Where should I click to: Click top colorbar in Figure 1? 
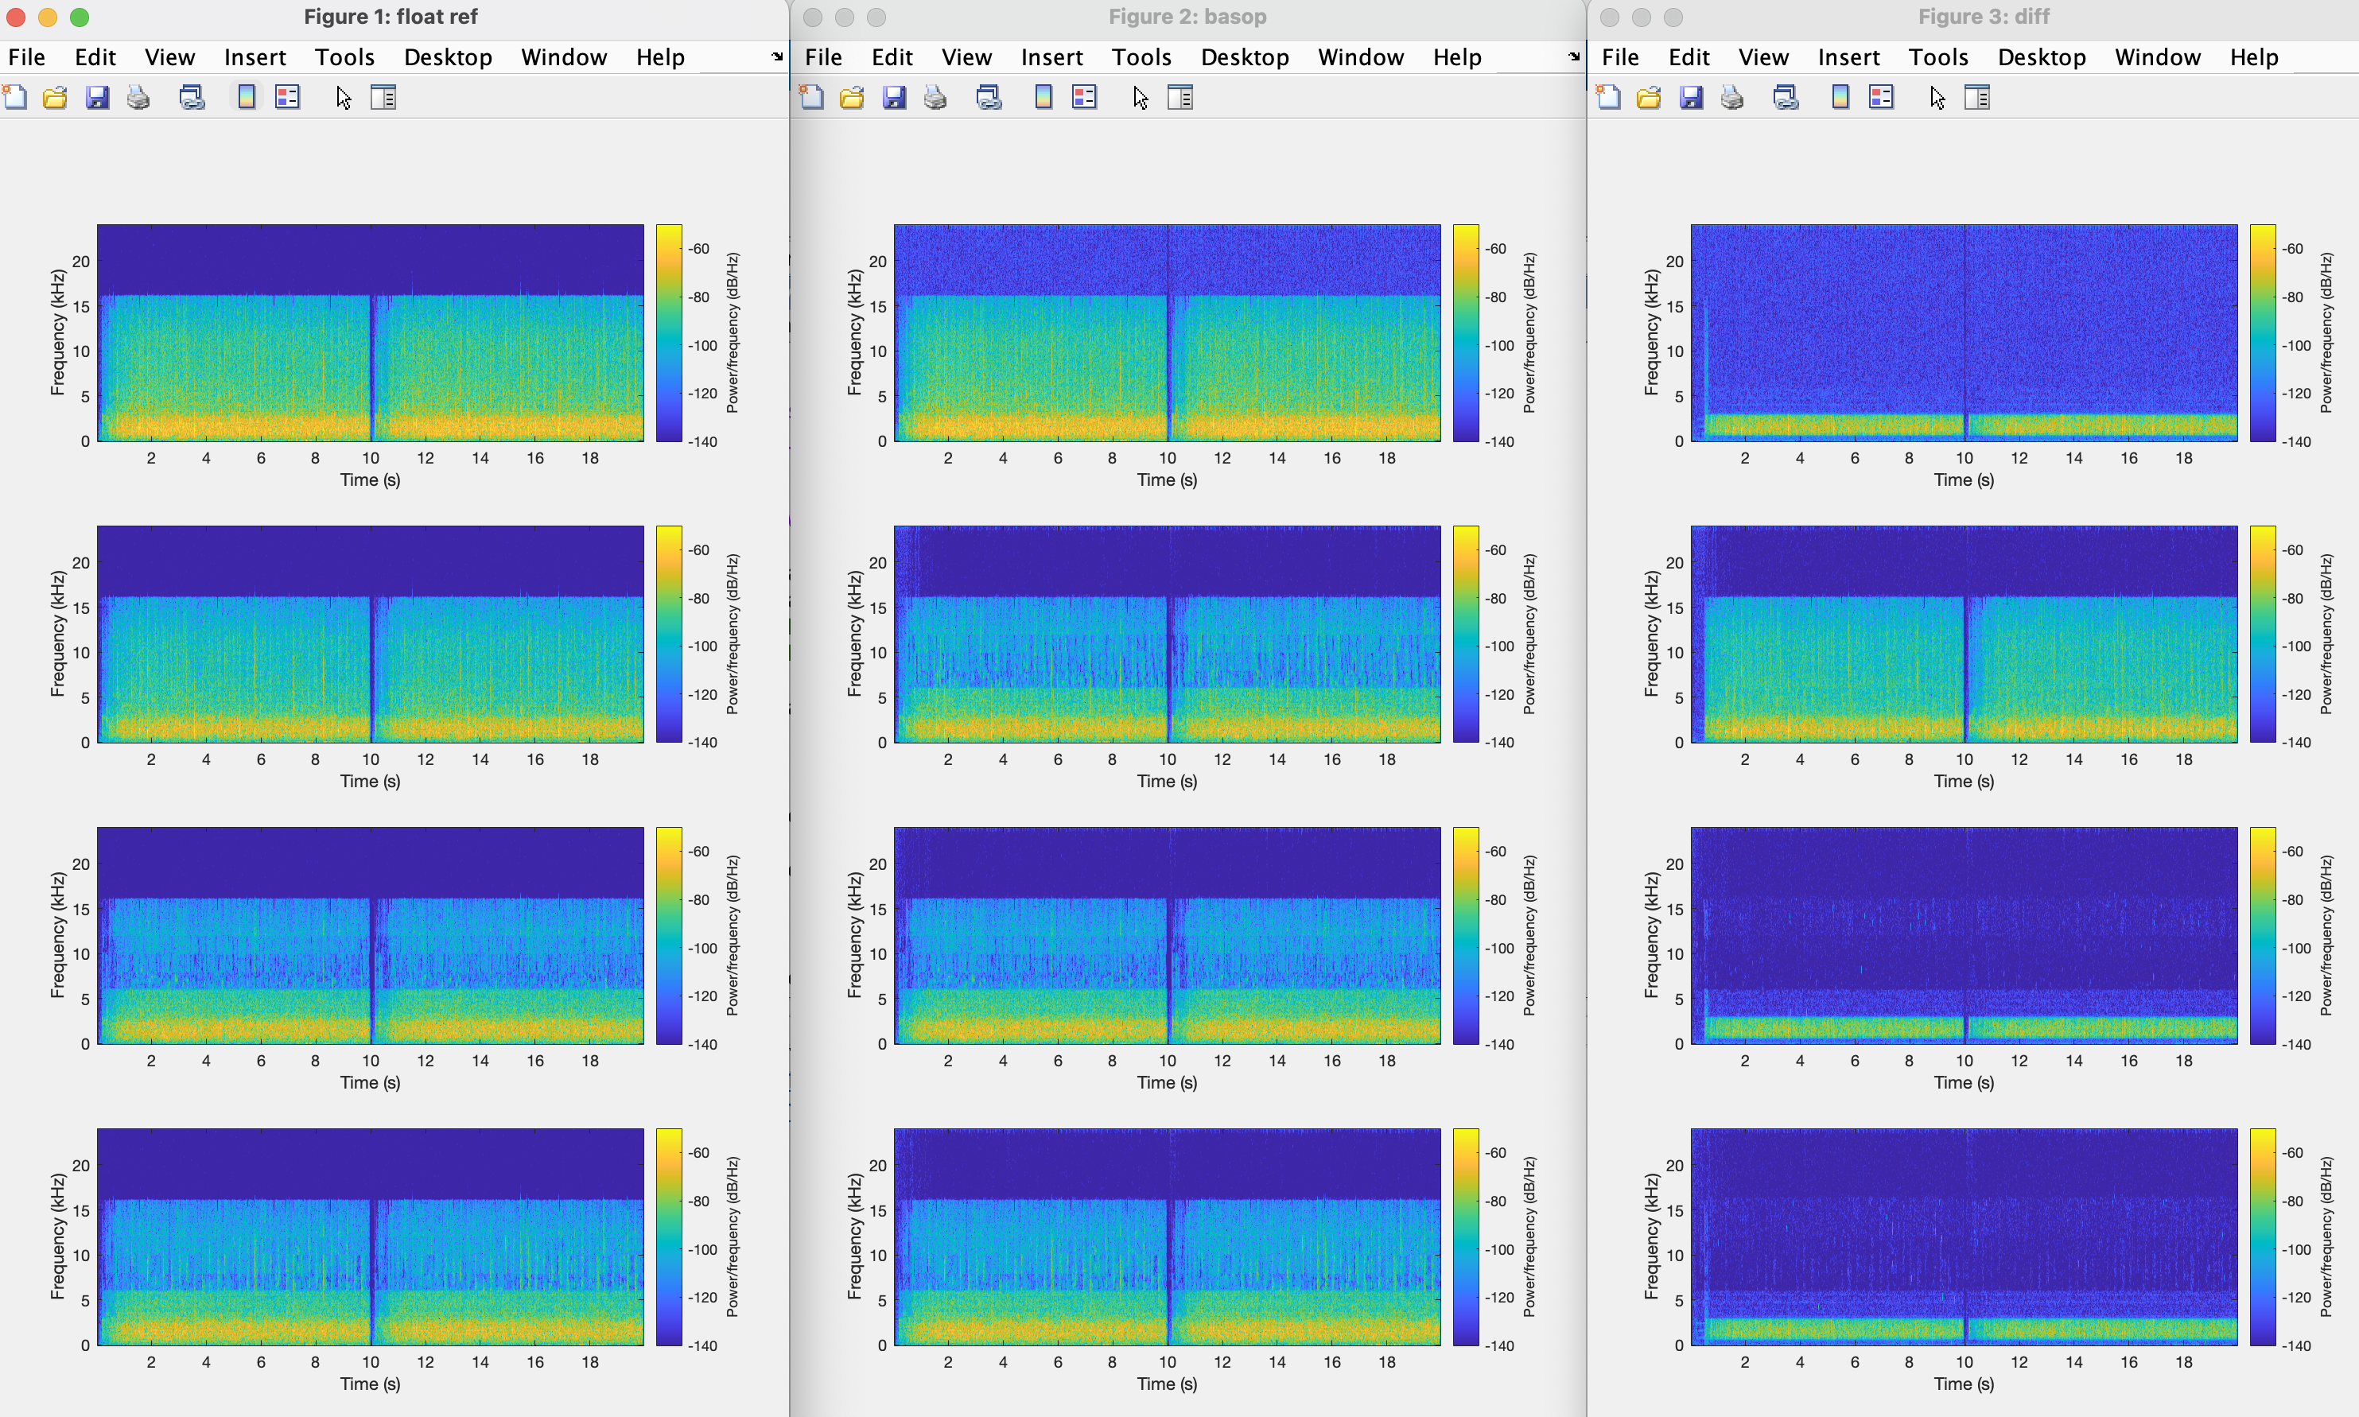pos(669,332)
